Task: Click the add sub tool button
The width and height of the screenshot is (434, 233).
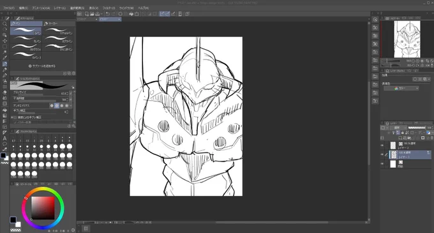Action: click(42, 66)
